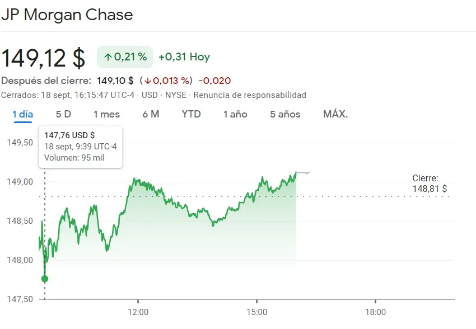View the 'YTD' performance tab
This screenshot has width=476, height=329.
191,114
